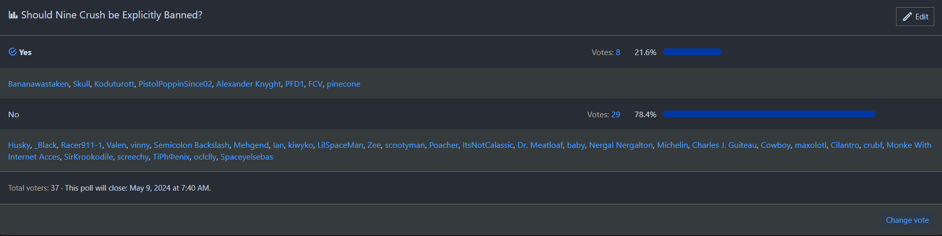Open pinecone's user profile
Image resolution: width=942 pixels, height=236 pixels.
[343, 84]
